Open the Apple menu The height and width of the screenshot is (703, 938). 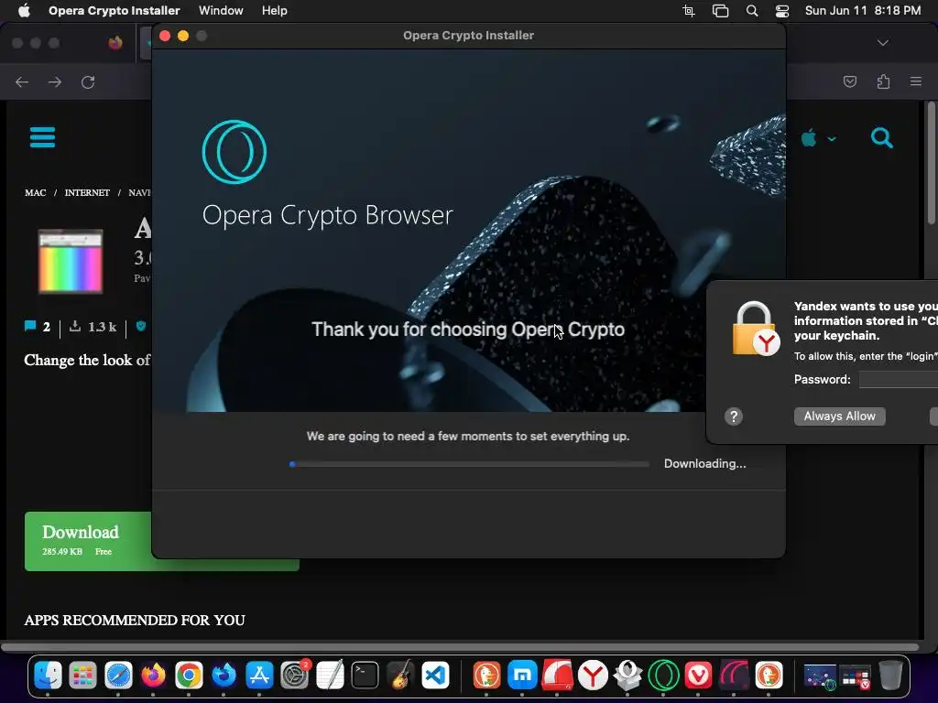coord(24,11)
